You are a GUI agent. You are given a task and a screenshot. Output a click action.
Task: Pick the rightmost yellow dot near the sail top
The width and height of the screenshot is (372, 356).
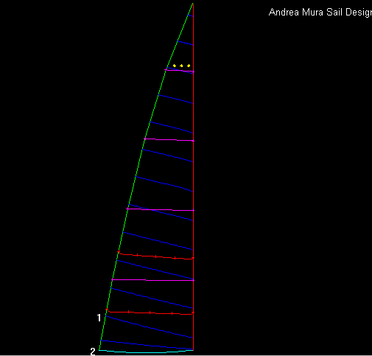tap(189, 66)
